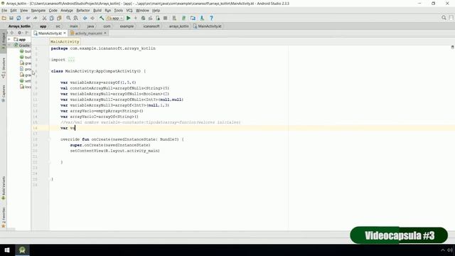
Task: Open the Analyze menu
Action: [67, 11]
